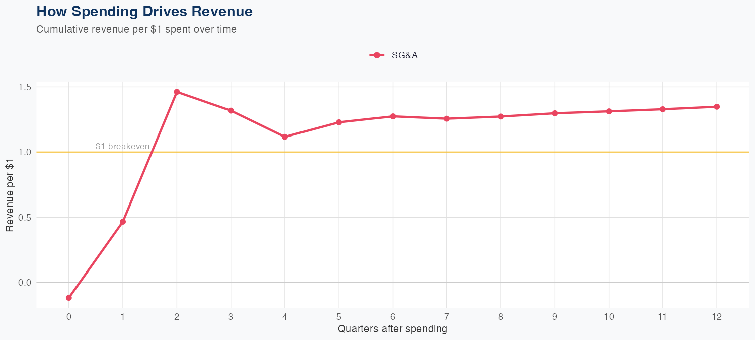Click the data point at quarter 3

pyautogui.click(x=231, y=110)
